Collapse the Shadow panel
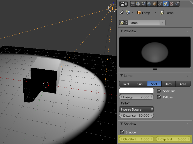 pos(122,124)
